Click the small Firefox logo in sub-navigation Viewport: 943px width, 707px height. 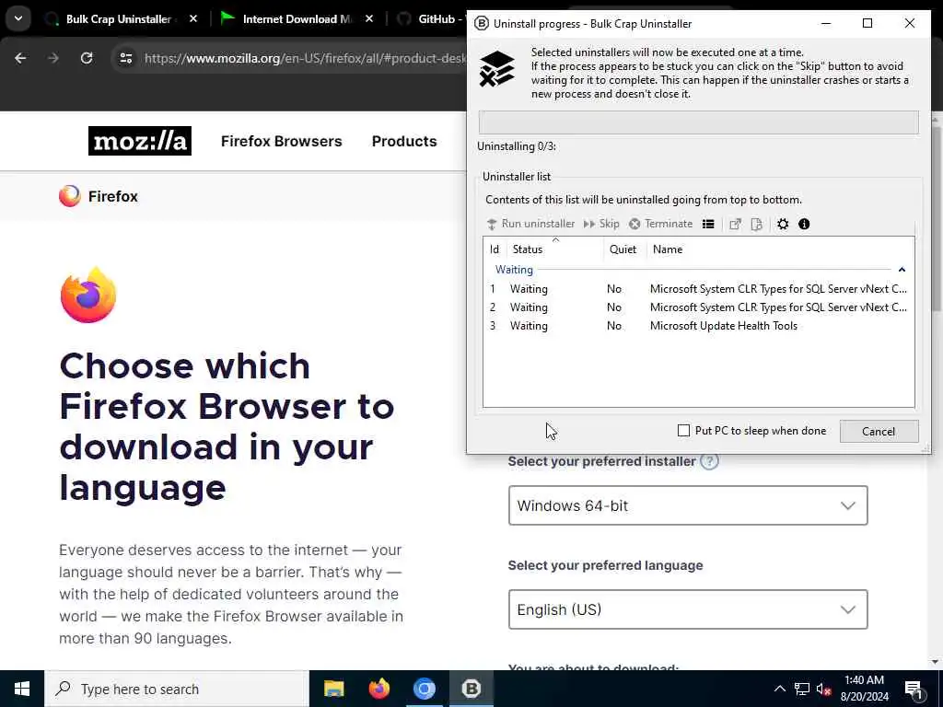tap(70, 196)
